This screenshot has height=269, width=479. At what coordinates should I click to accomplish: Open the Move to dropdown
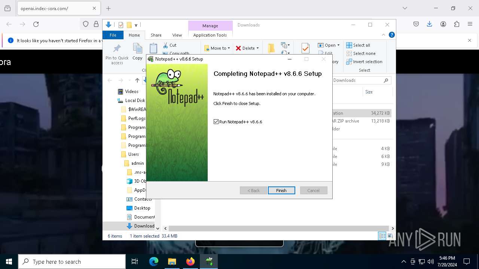point(217,48)
